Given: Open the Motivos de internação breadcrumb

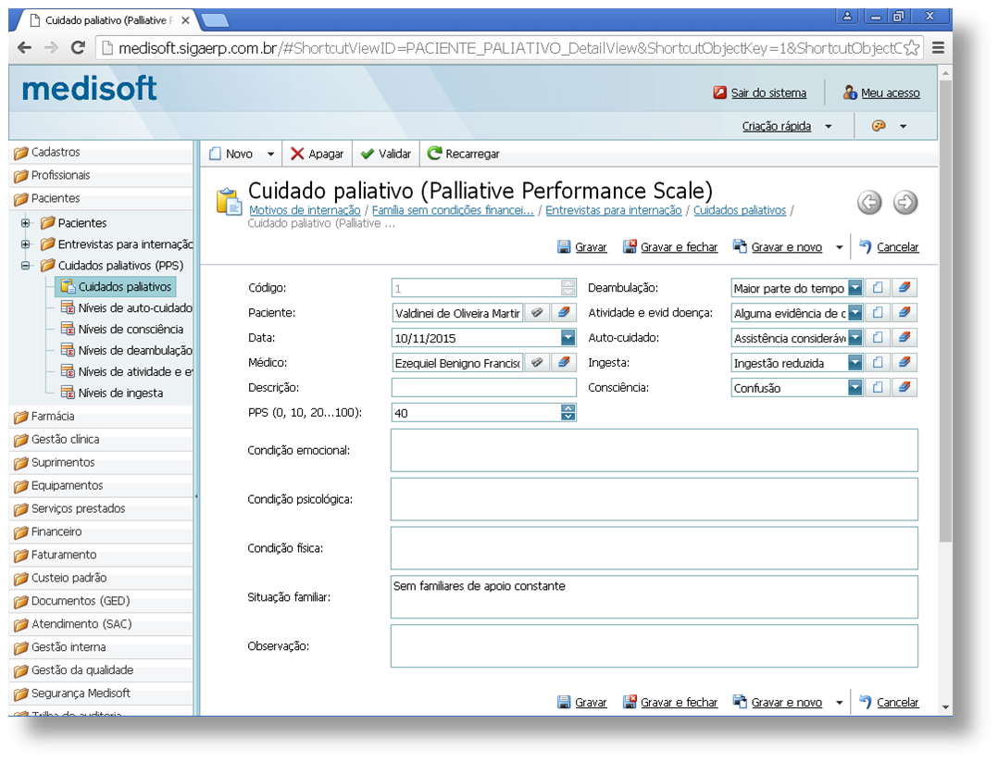Looking at the screenshot, I should [305, 210].
